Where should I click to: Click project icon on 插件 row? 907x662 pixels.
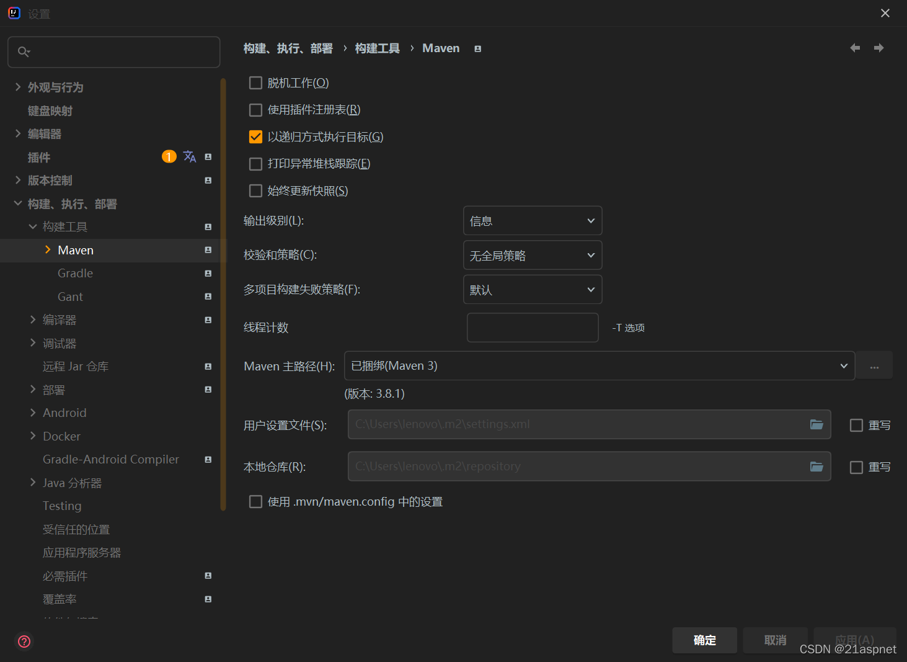click(x=208, y=157)
